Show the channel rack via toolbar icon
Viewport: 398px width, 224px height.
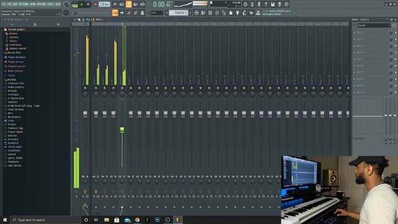tap(210, 12)
